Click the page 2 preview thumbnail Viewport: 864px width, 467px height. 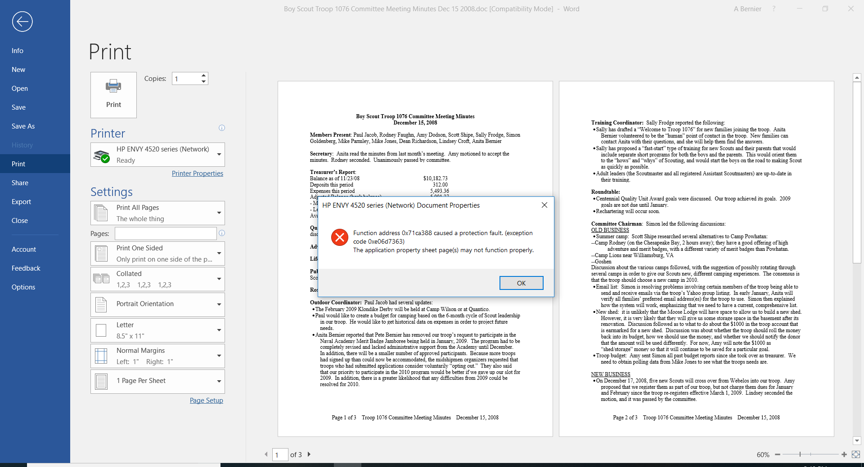point(697,259)
